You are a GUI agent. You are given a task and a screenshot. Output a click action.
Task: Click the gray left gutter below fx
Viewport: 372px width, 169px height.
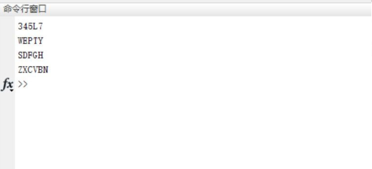pyautogui.click(x=7, y=131)
